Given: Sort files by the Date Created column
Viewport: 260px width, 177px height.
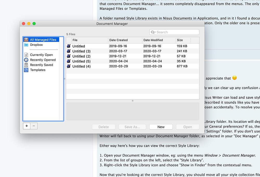Looking at the screenshot, I should [x=118, y=40].
